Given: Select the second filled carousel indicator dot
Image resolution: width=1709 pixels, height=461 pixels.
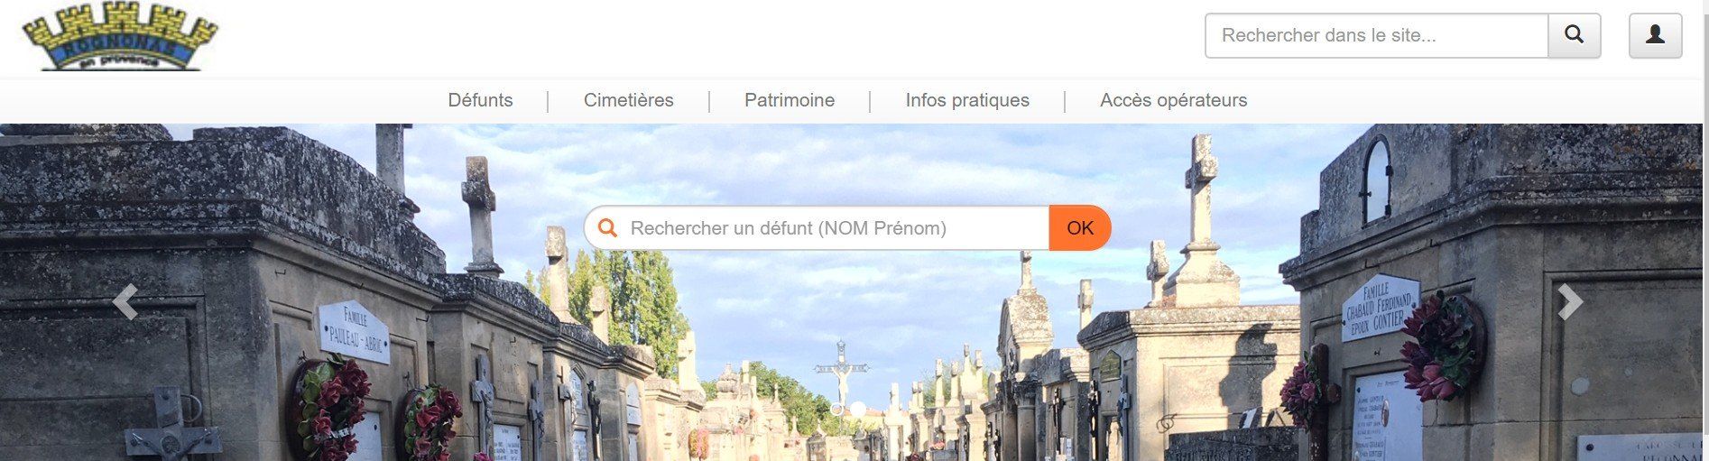Looking at the screenshot, I should pyautogui.click(x=858, y=410).
